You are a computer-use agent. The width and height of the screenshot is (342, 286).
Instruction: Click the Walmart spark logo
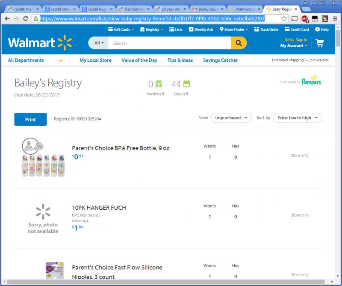(x=65, y=43)
